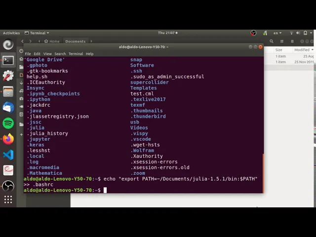Open search in the Files window
This screenshot has height=237, width=316.
(x=272, y=41)
